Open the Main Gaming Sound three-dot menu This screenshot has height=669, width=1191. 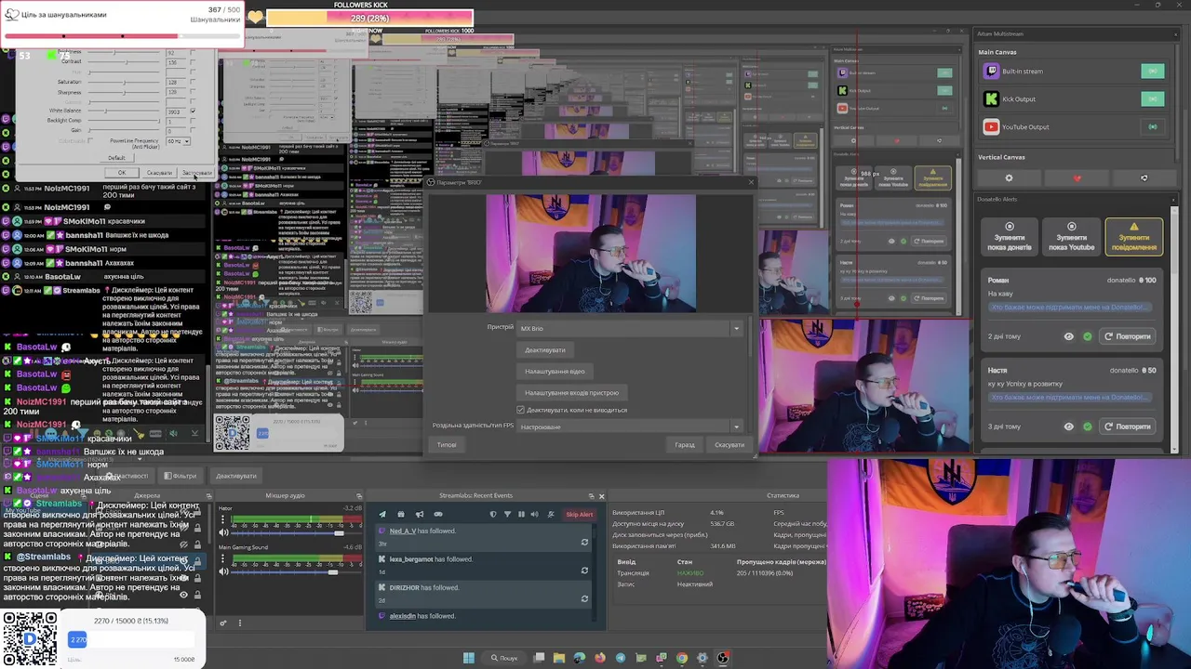(x=223, y=558)
